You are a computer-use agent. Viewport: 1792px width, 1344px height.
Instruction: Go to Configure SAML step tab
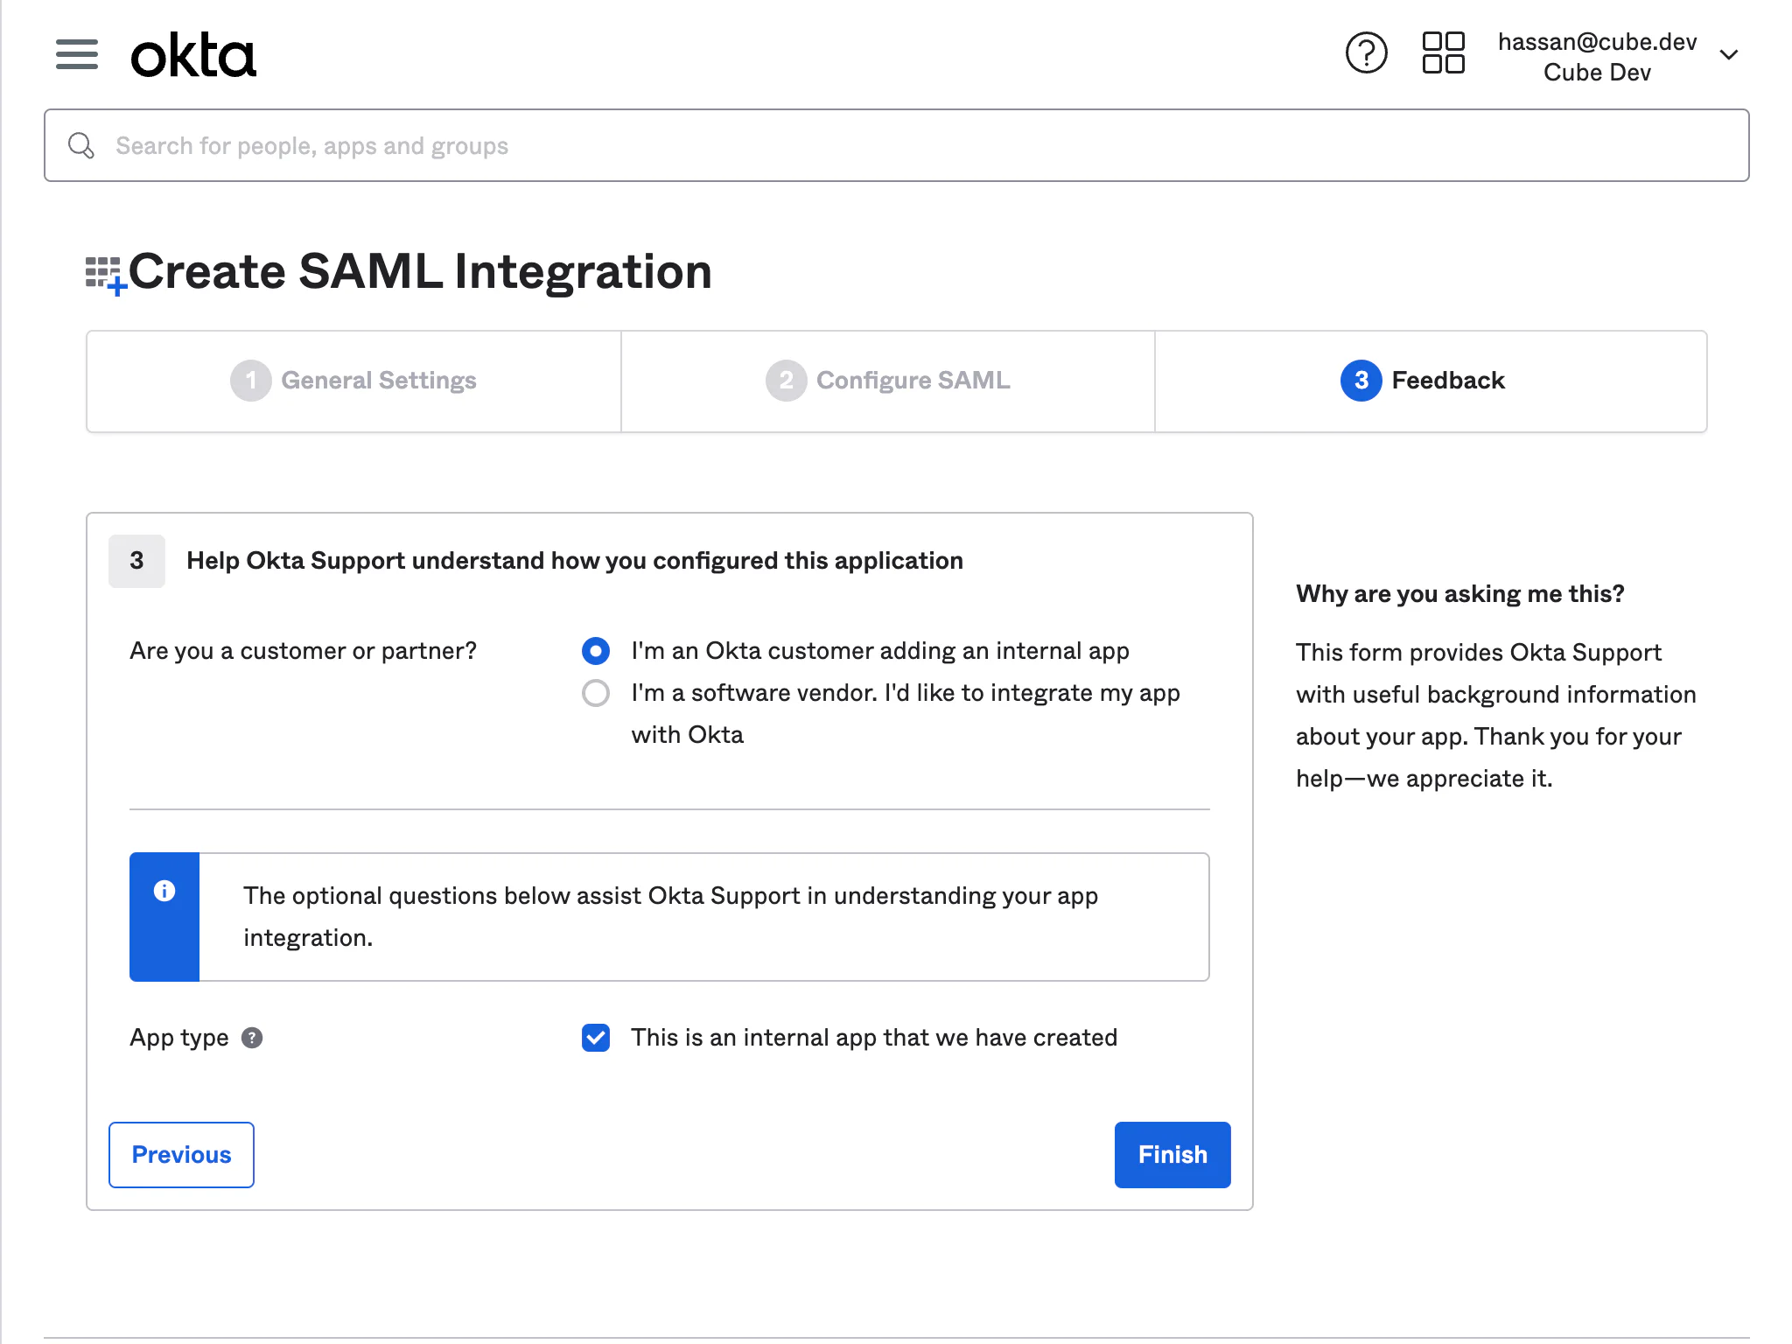tap(888, 381)
